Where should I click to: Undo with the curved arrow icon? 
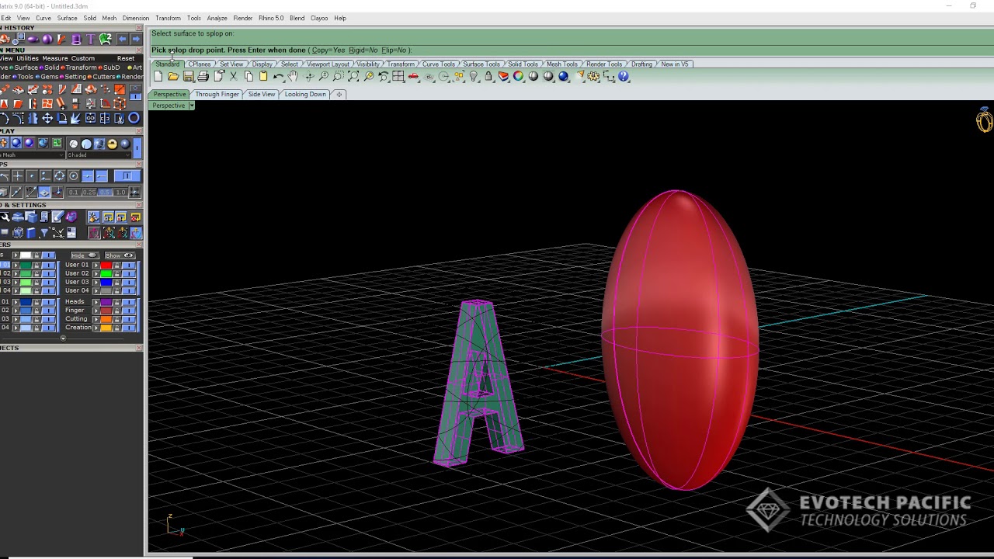[278, 76]
